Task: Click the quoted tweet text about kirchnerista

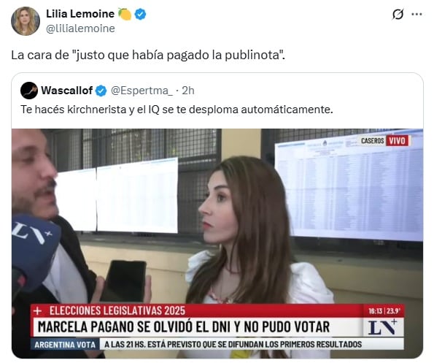Action: (x=177, y=110)
